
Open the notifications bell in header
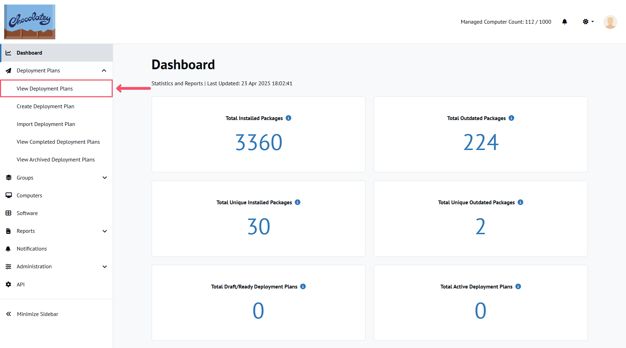564,22
